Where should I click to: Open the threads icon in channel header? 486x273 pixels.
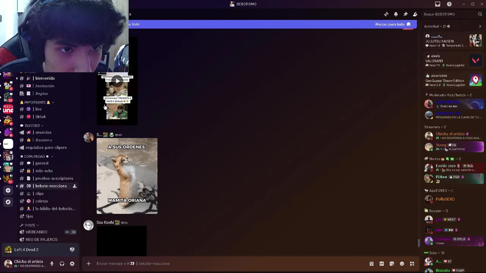pos(386,14)
